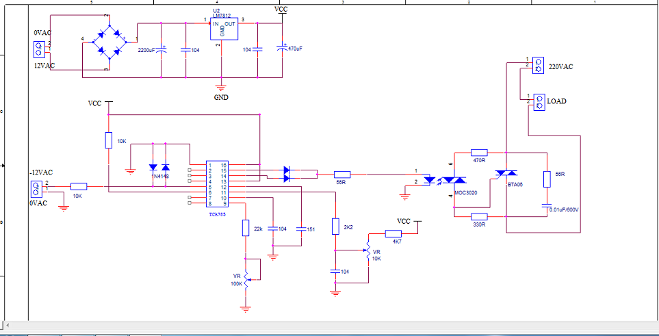Click the horizontal 56R gate resistor
This screenshot has height=336, width=659.
pyautogui.click(x=342, y=174)
